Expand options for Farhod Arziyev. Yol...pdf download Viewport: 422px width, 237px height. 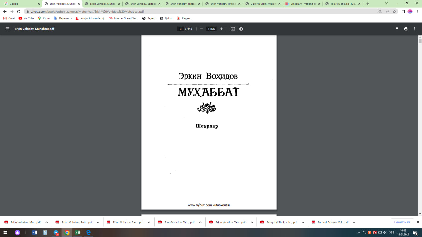coord(354,222)
